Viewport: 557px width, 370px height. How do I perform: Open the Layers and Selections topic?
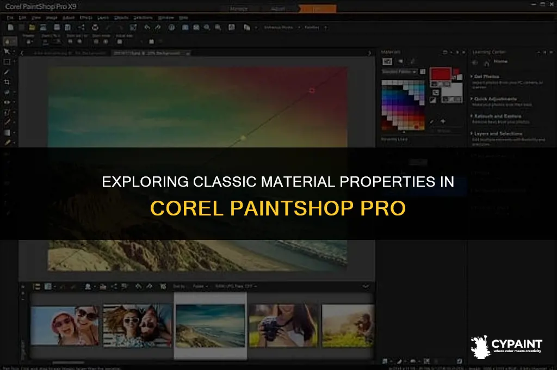click(497, 134)
